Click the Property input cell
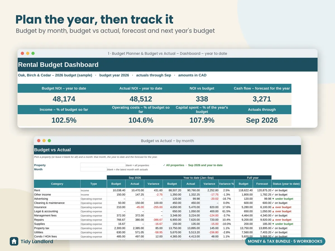 coord(103,165)
